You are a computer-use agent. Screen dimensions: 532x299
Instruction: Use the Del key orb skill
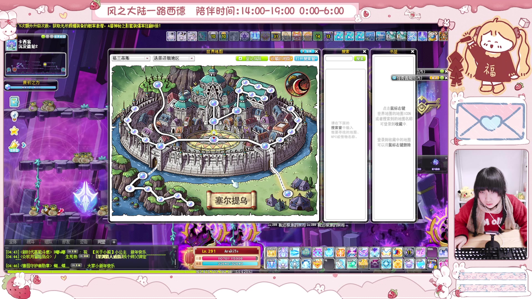point(420,263)
